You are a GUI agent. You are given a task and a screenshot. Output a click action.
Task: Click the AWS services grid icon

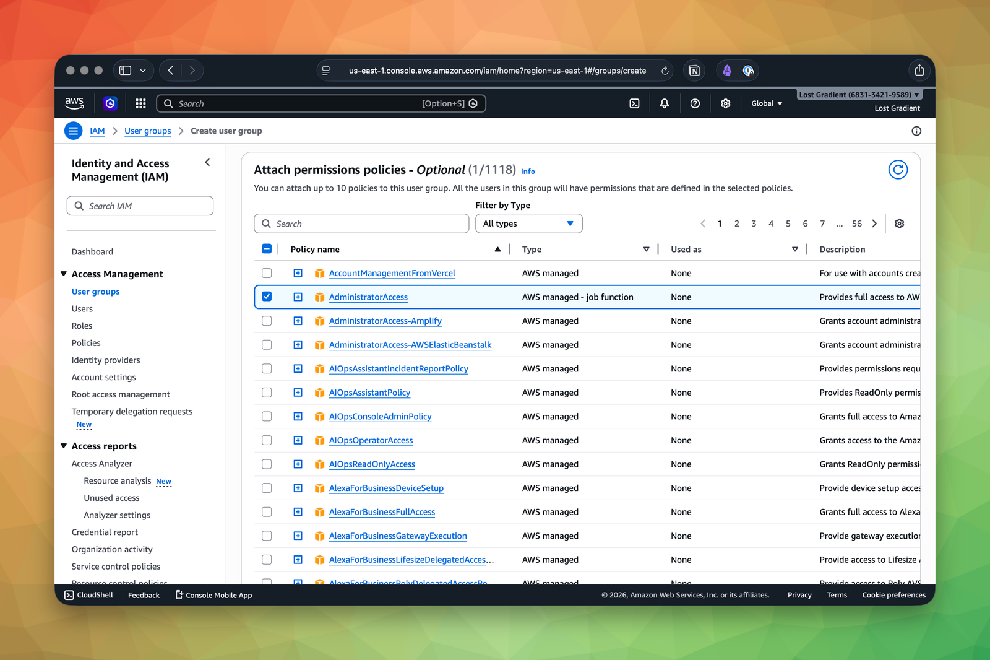click(x=140, y=103)
